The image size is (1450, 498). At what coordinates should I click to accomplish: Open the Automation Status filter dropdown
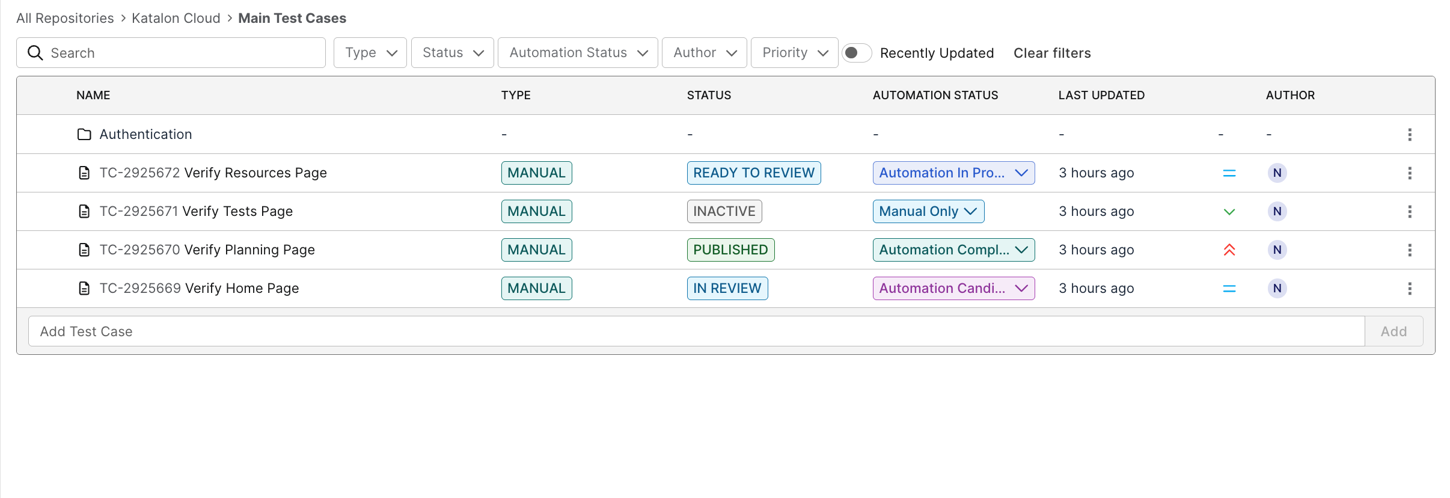(578, 53)
